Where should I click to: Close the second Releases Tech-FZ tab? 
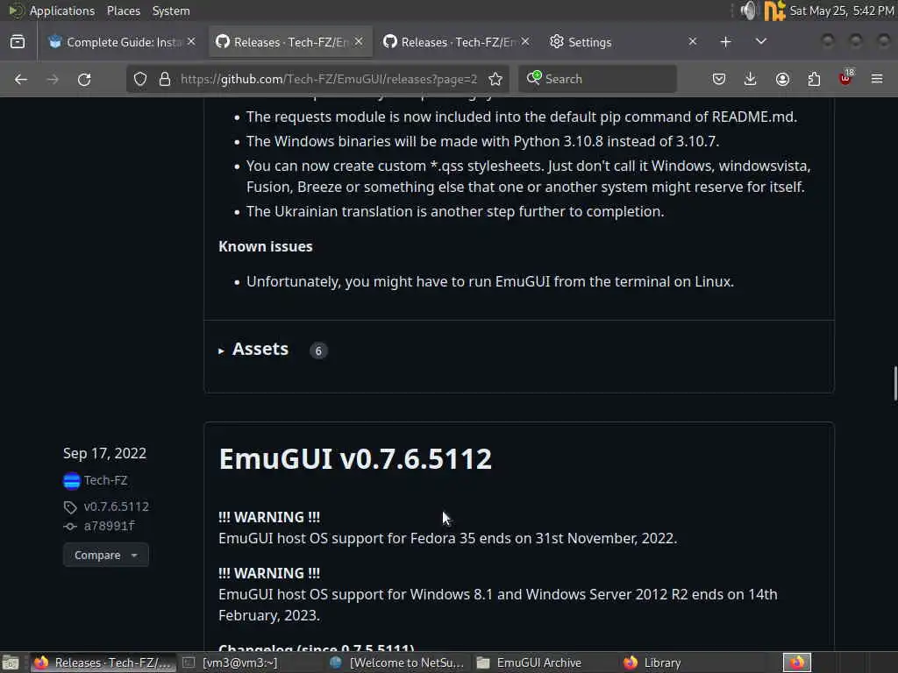coord(526,42)
